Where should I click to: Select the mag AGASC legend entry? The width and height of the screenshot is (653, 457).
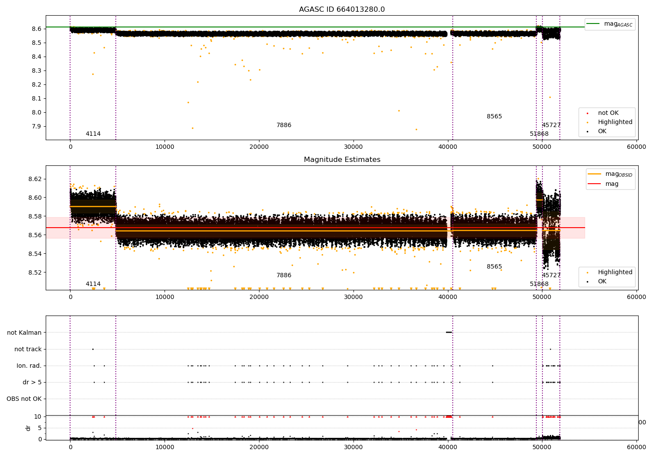point(610,24)
